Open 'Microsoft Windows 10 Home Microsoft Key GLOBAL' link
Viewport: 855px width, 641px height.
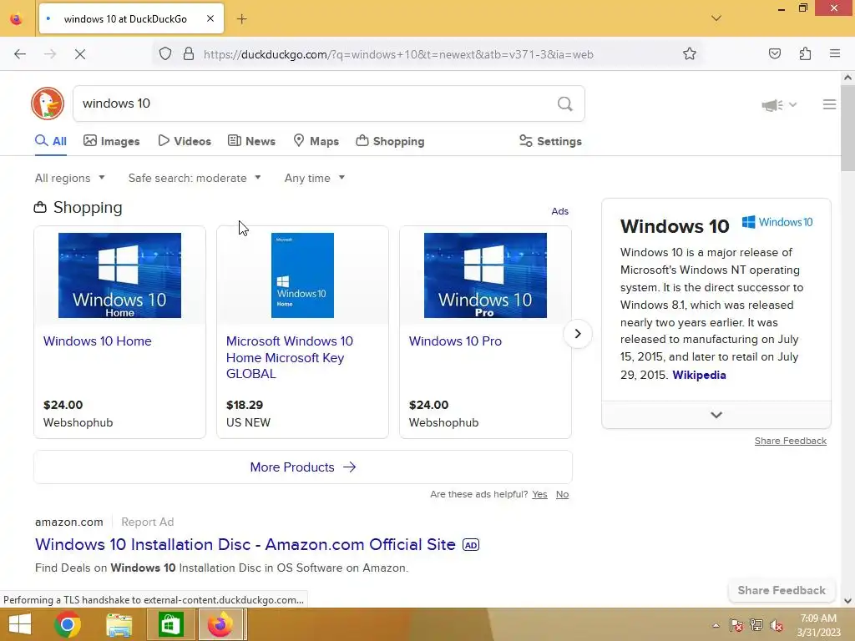coord(290,357)
